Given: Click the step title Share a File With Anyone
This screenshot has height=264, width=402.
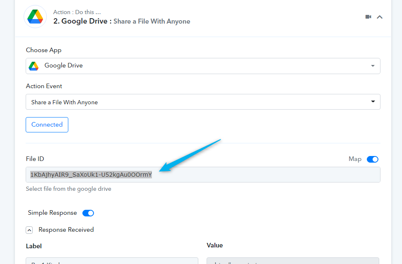Looking at the screenshot, I should point(152,21).
